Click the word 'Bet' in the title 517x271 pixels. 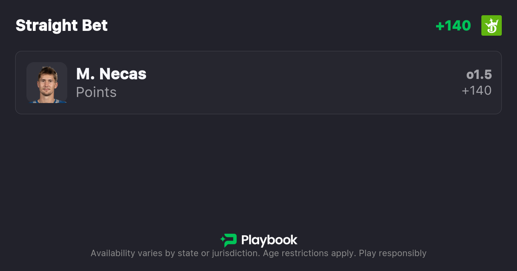coord(95,26)
